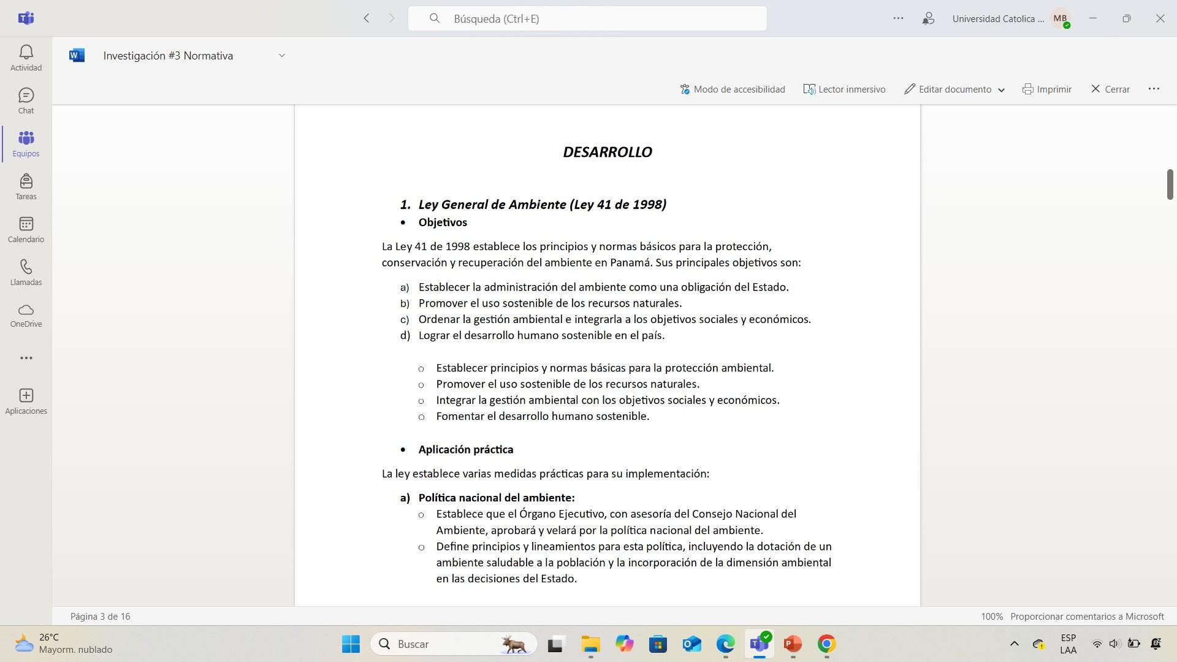Click Cerrar to close the document
Screen dimensions: 1177x662
coord(1110,89)
